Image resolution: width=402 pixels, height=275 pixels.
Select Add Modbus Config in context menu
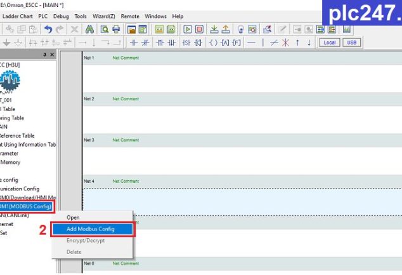(93, 229)
